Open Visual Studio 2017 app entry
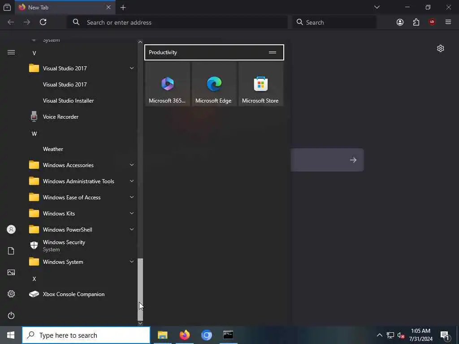Image resolution: width=459 pixels, height=344 pixels. tap(82, 85)
